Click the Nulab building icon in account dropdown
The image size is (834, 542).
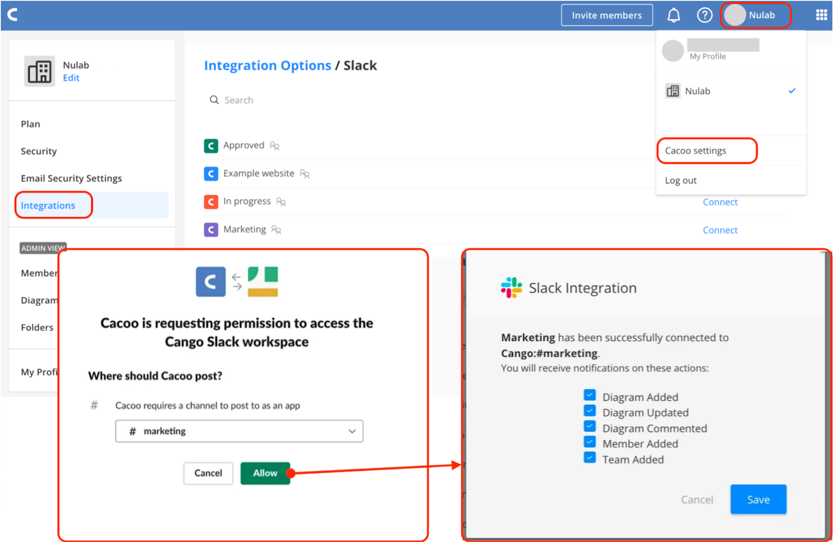click(x=672, y=91)
